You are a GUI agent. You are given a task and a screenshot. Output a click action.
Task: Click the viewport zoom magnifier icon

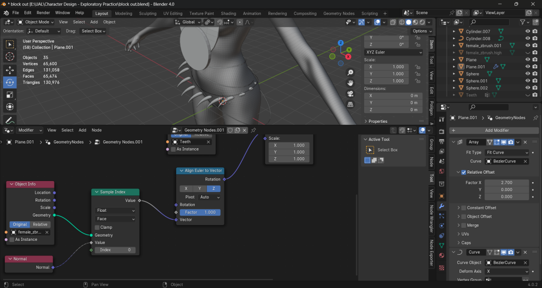350,72
